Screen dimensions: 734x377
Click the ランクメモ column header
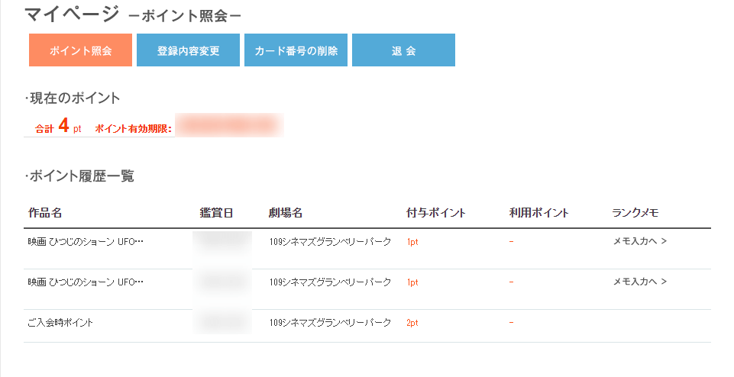pyautogui.click(x=635, y=213)
